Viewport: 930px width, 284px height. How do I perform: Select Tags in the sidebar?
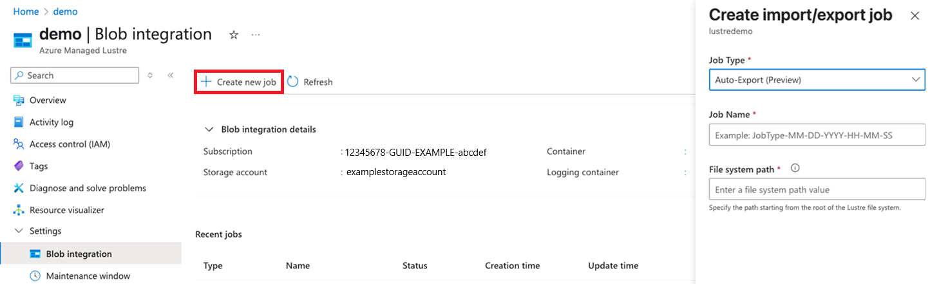coord(39,166)
